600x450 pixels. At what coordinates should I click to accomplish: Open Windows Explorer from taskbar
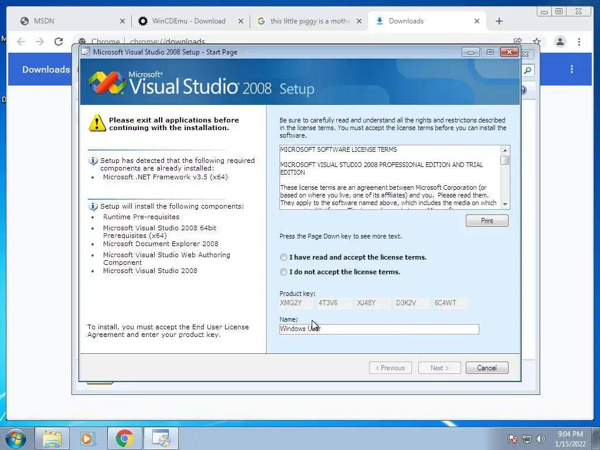52,438
